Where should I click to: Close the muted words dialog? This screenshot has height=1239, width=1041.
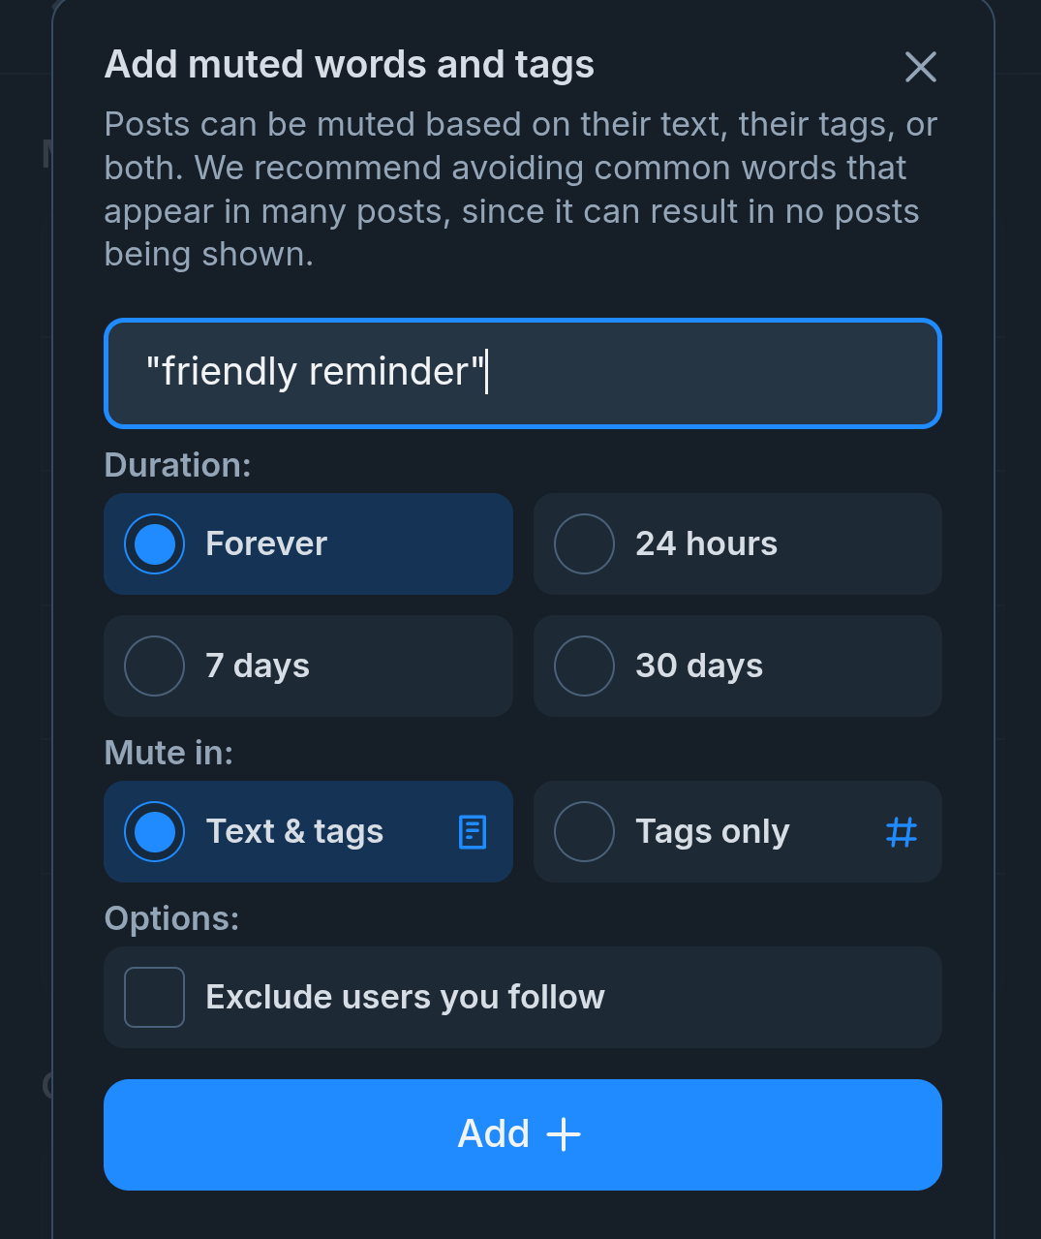click(920, 67)
